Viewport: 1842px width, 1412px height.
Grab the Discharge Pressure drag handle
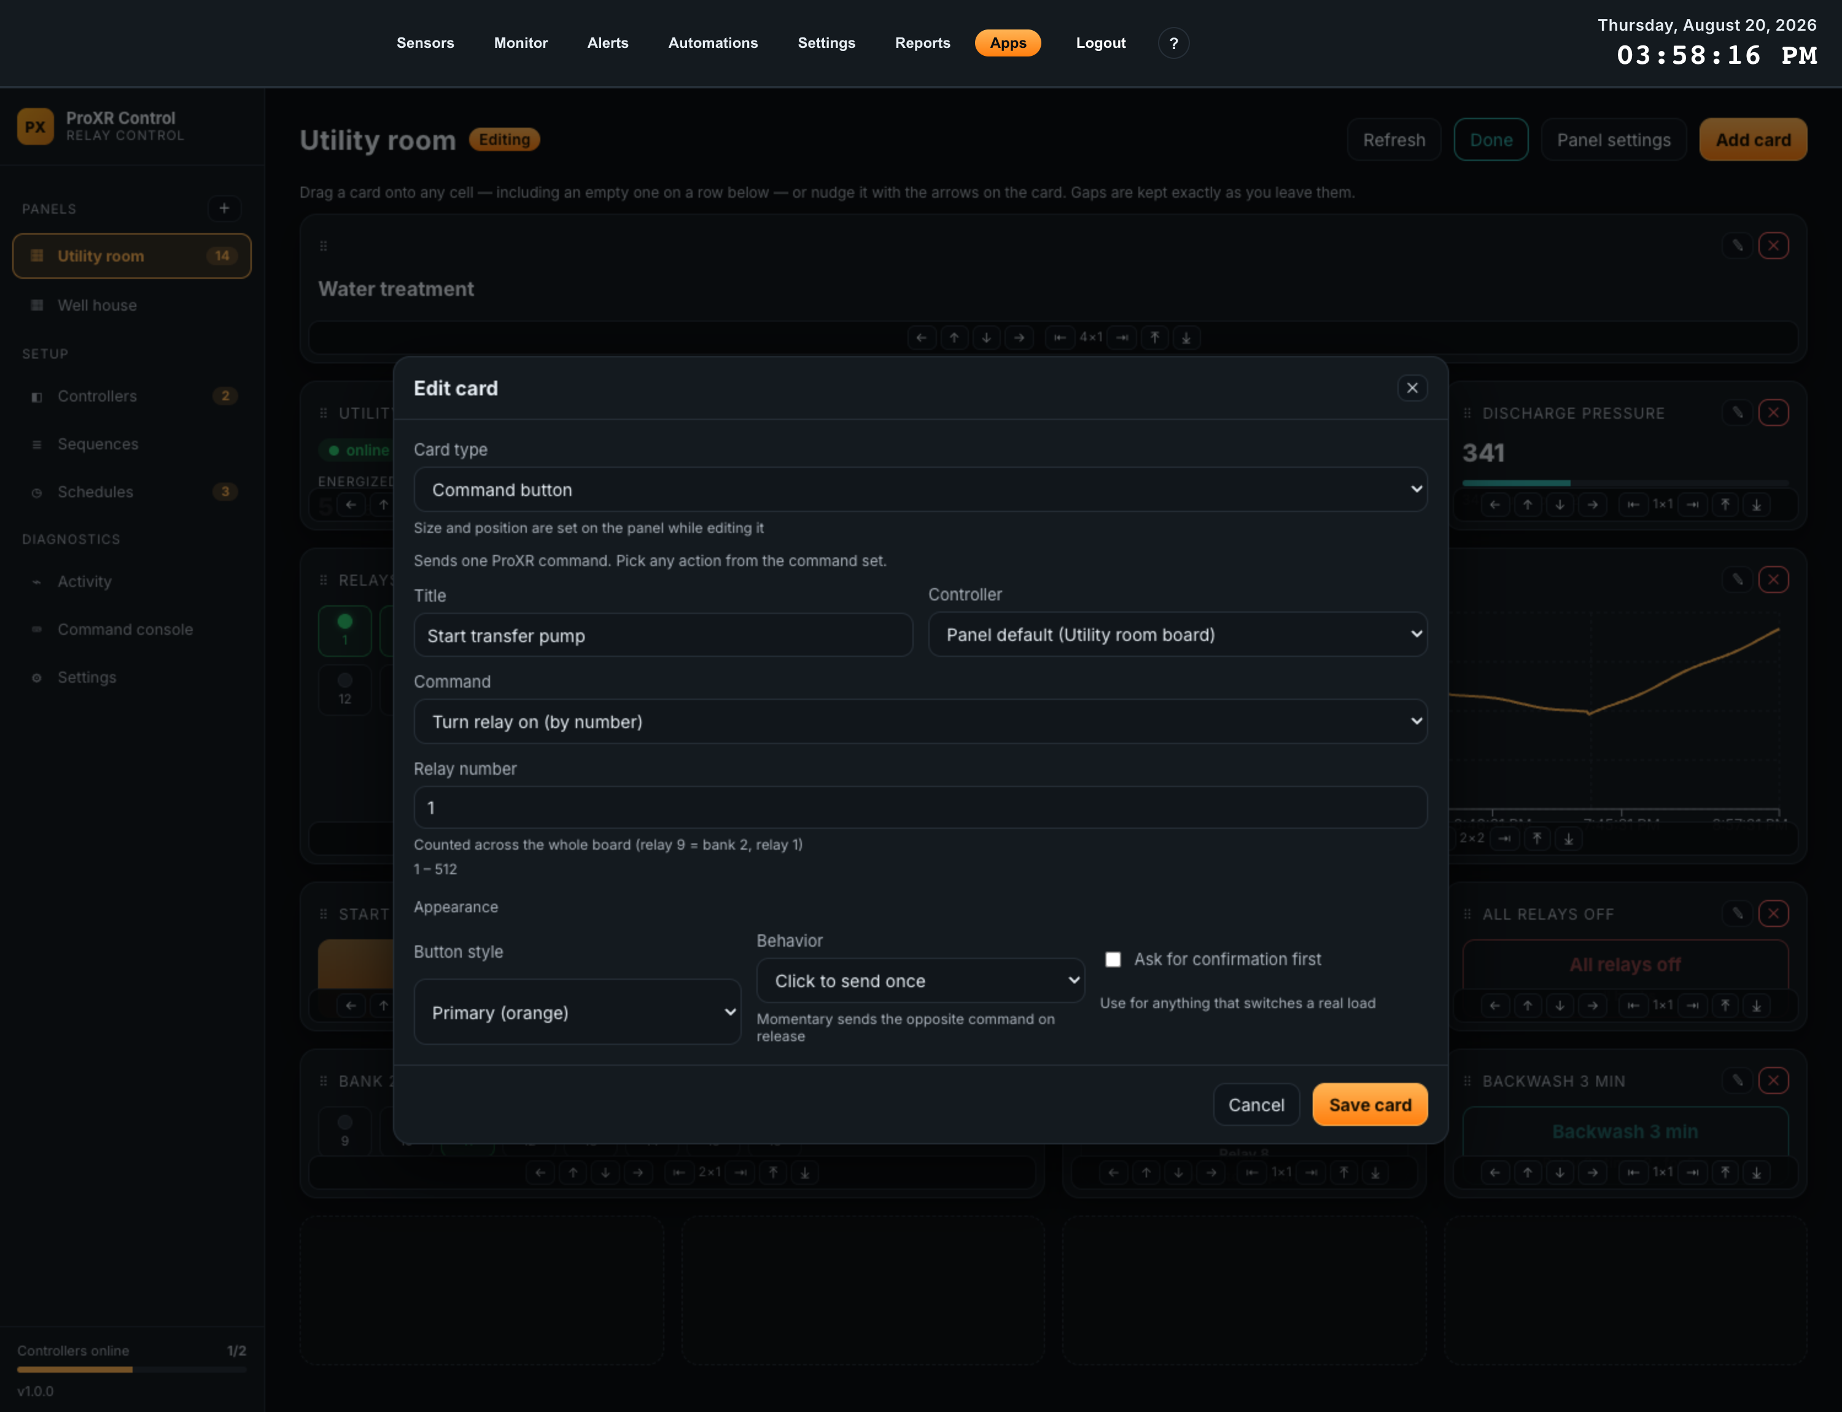point(1467,413)
